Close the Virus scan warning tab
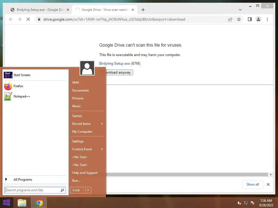278x208 pixels. [x=132, y=10]
